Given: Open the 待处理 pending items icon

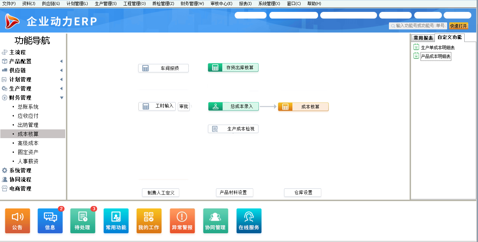Looking at the screenshot, I should [x=82, y=221].
